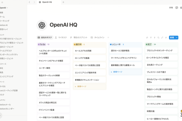Open the 新機能のドキュメンテーション card
The height and width of the screenshot is (121, 182).
(90, 80)
